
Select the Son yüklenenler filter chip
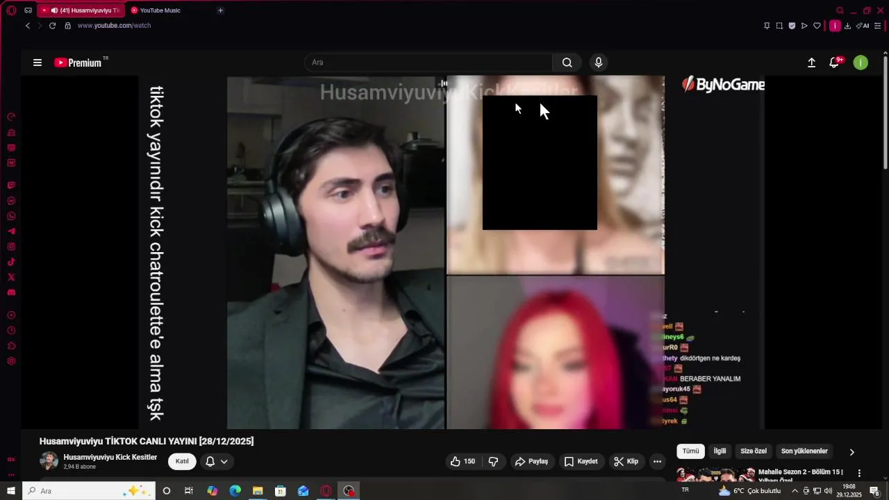804,451
